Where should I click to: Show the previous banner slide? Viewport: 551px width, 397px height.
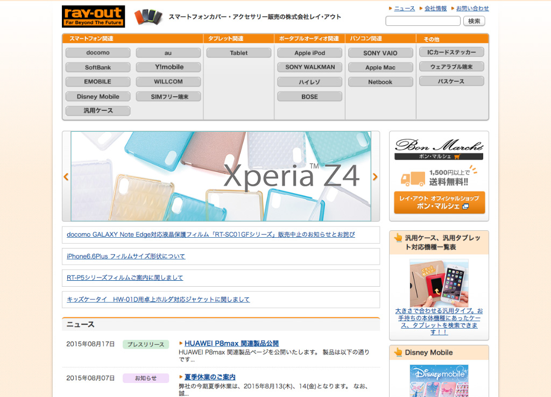pos(66,176)
